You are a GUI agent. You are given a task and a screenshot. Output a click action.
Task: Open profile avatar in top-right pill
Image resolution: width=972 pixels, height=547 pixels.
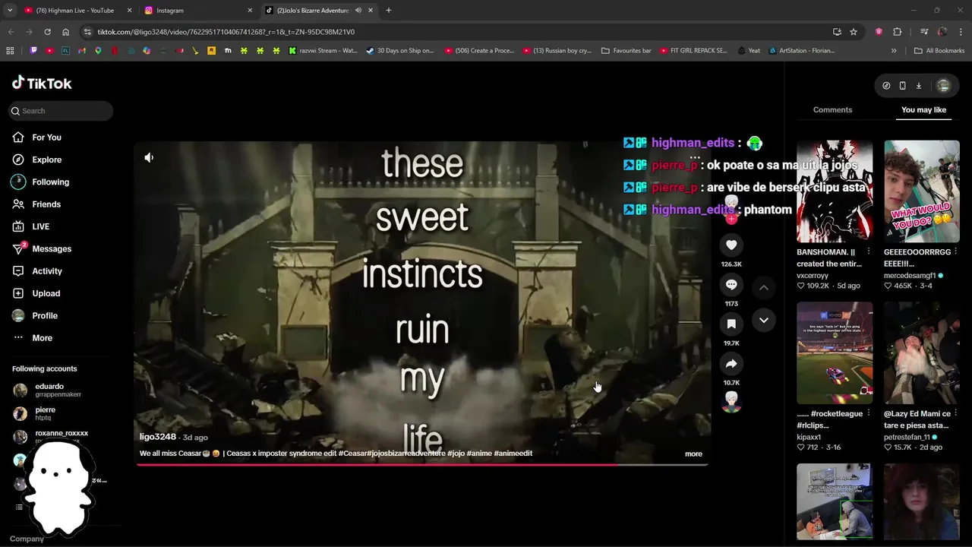[943, 86]
